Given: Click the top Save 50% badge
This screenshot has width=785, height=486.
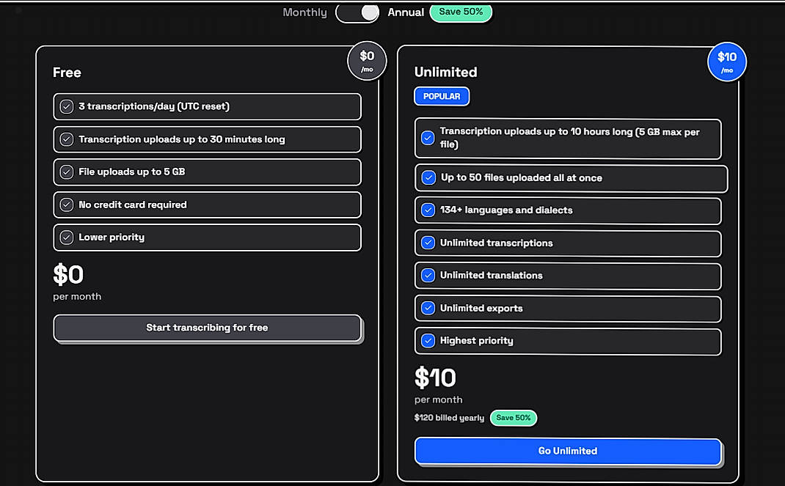Looking at the screenshot, I should click(461, 12).
